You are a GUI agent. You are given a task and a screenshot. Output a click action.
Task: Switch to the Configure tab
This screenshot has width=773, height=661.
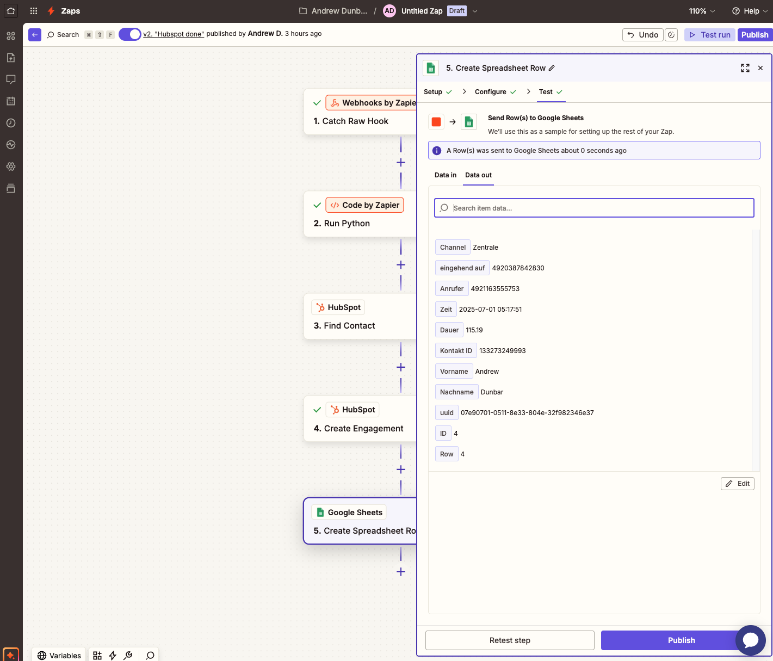click(496, 92)
